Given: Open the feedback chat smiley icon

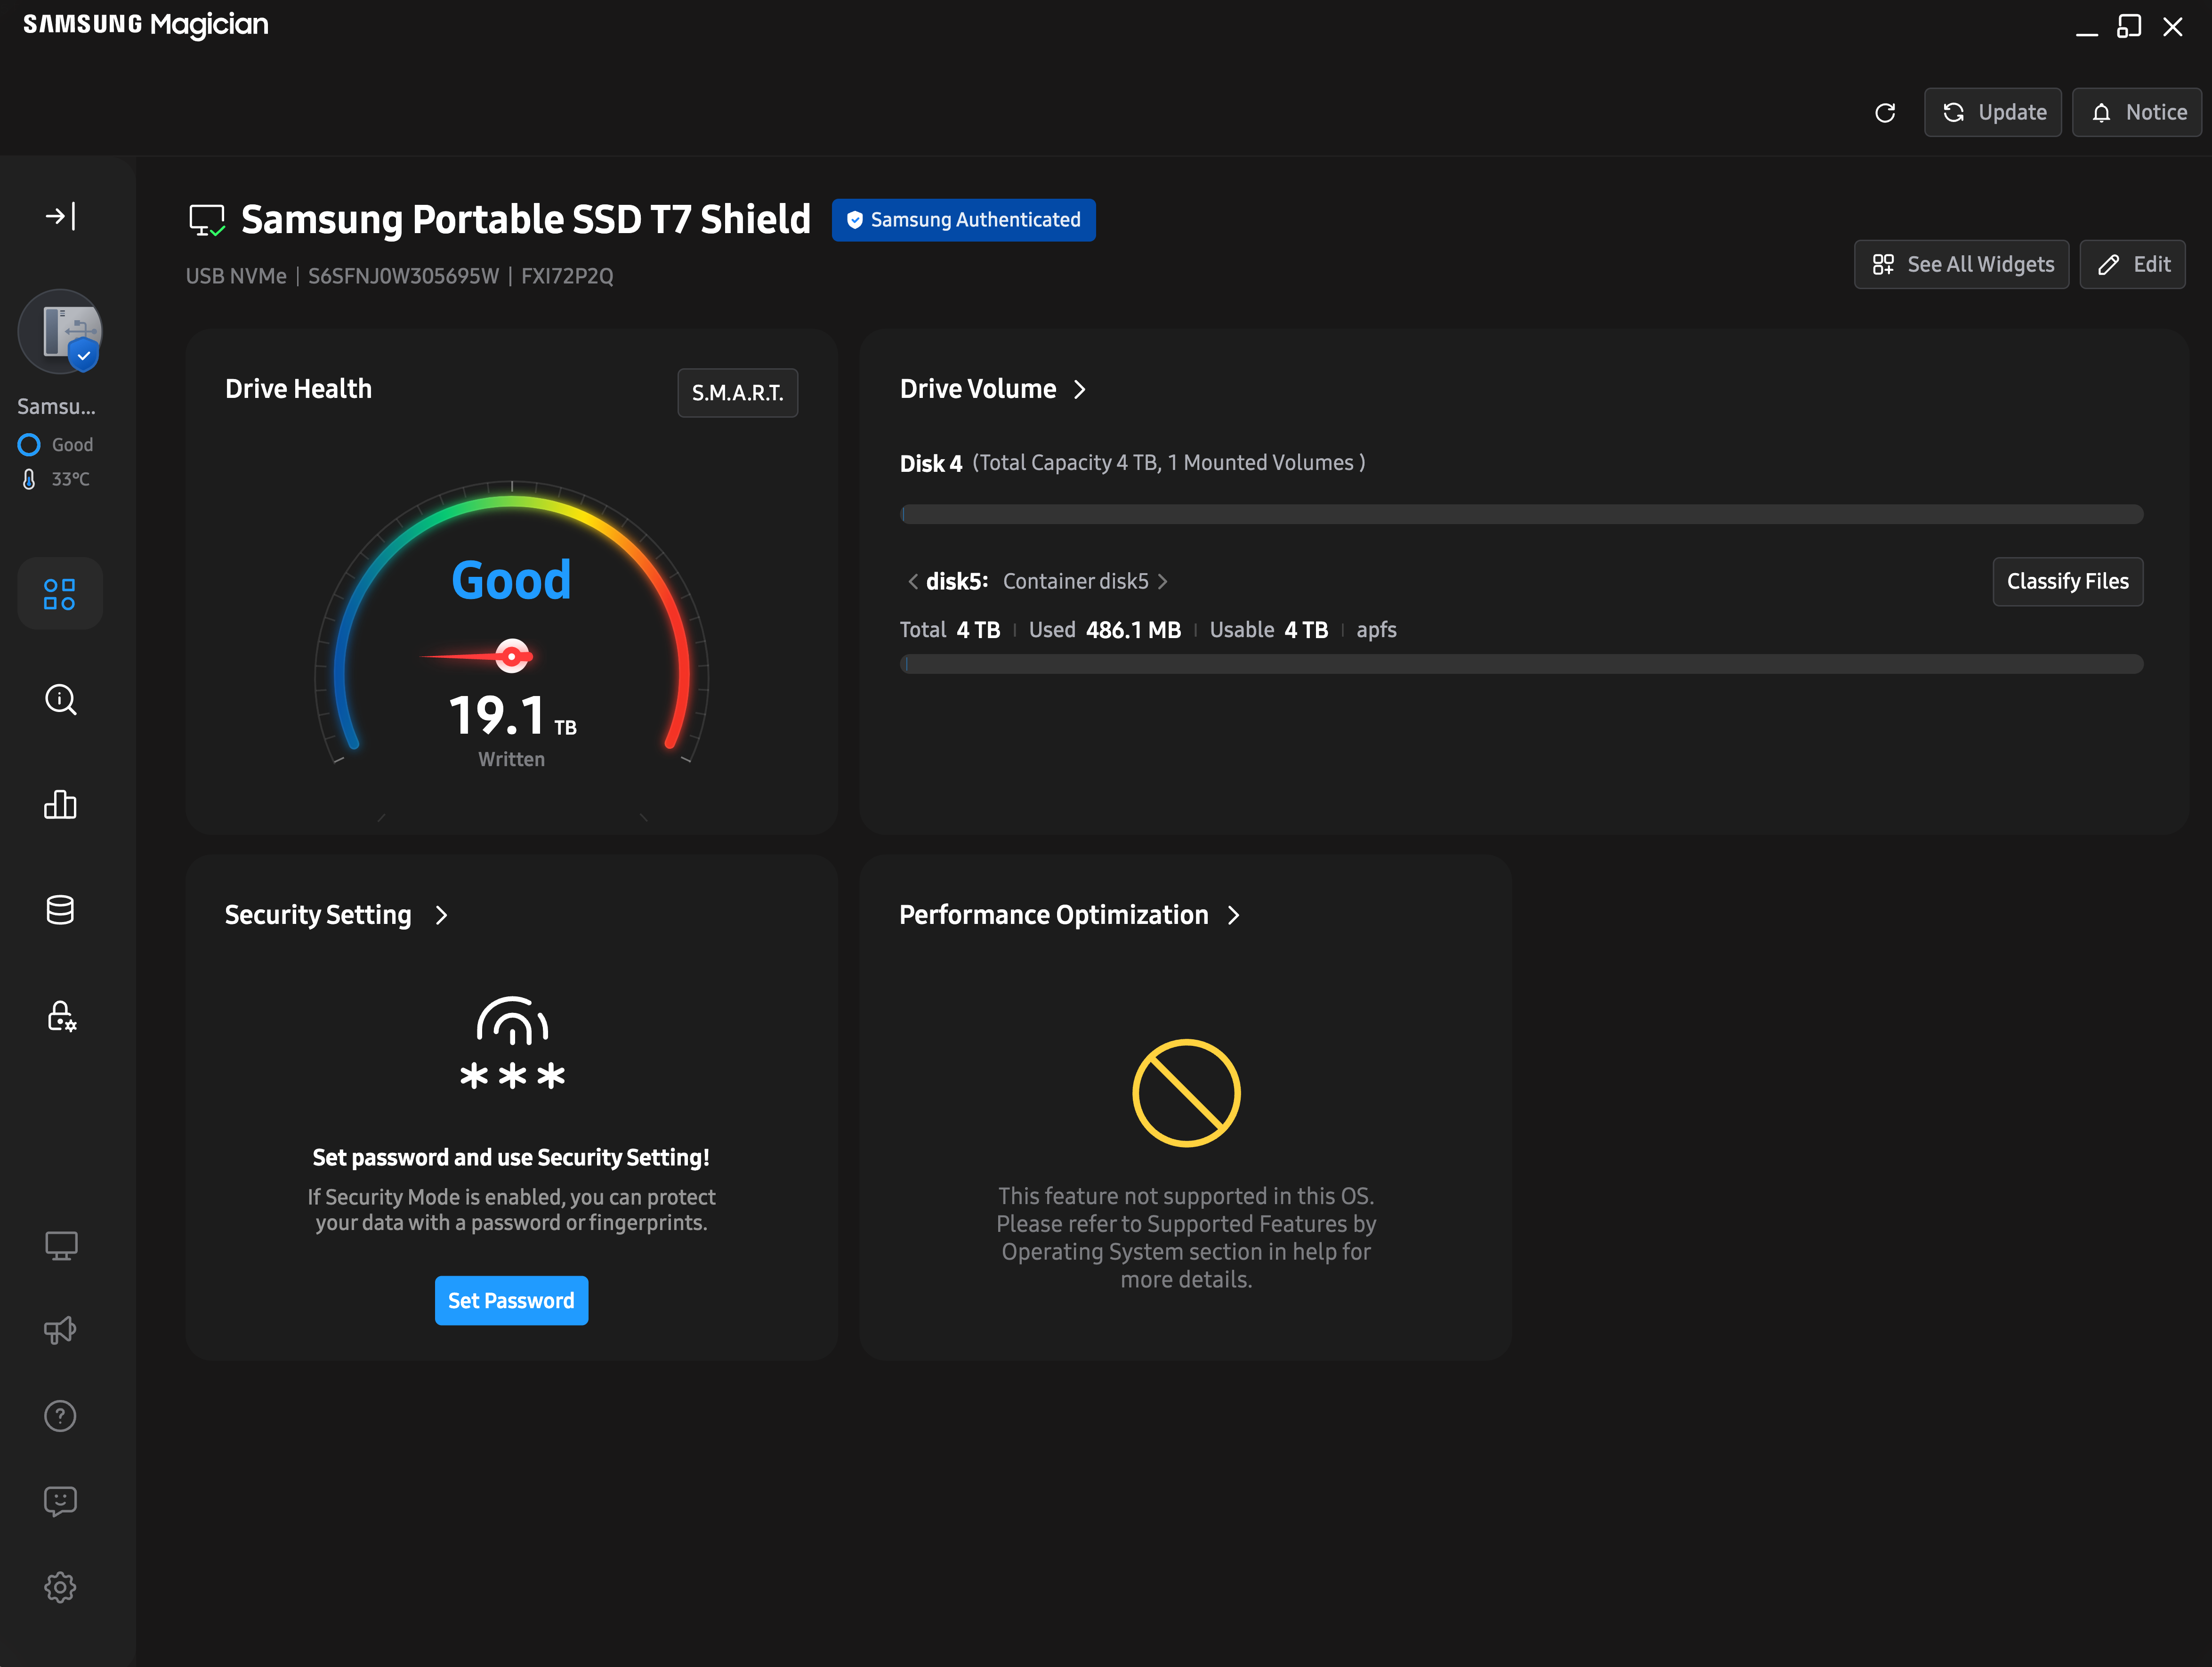Looking at the screenshot, I should pyautogui.click(x=60, y=1501).
